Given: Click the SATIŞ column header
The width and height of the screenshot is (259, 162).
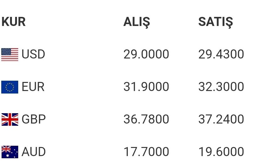Looking at the screenshot, I should (215, 22).
